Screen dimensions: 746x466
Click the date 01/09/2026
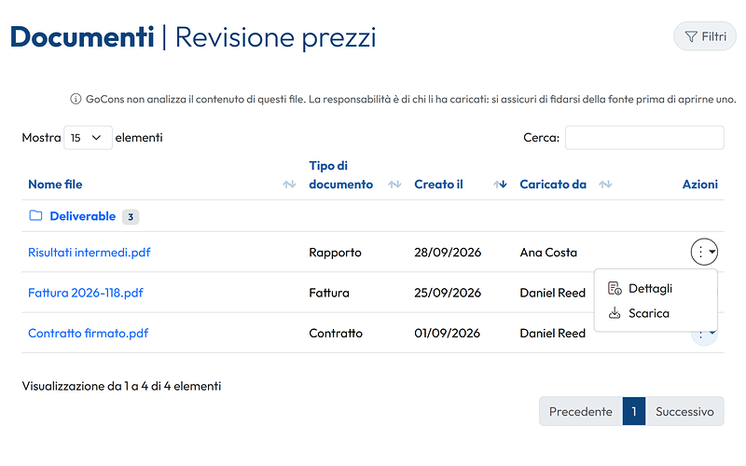pyautogui.click(x=448, y=334)
